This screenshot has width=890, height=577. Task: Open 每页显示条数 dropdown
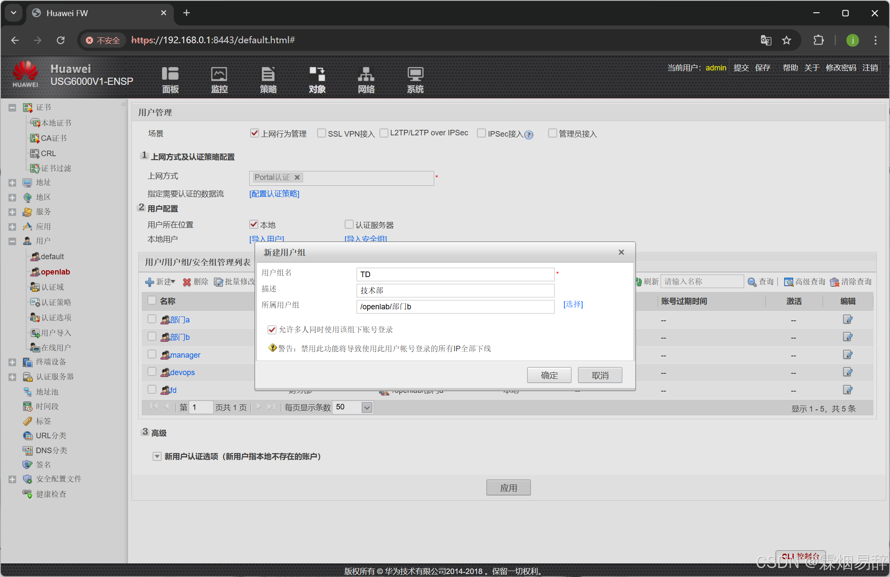pyautogui.click(x=367, y=408)
